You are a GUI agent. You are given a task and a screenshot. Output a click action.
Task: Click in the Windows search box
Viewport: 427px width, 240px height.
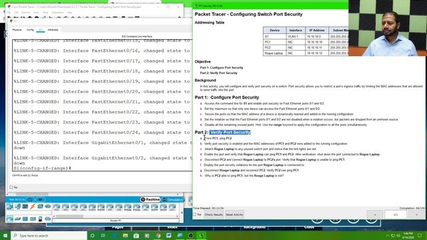click(x=49, y=235)
